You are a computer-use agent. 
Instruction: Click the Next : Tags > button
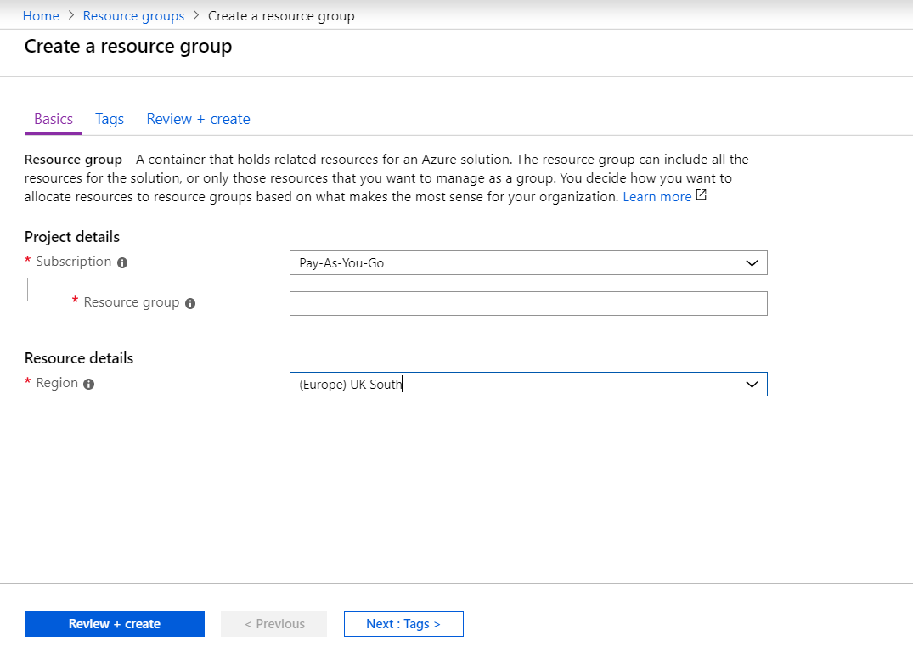point(403,624)
